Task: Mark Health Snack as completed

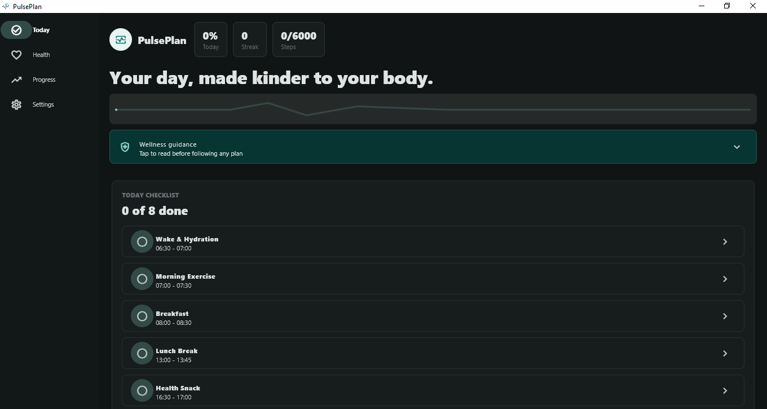Action: click(x=142, y=390)
